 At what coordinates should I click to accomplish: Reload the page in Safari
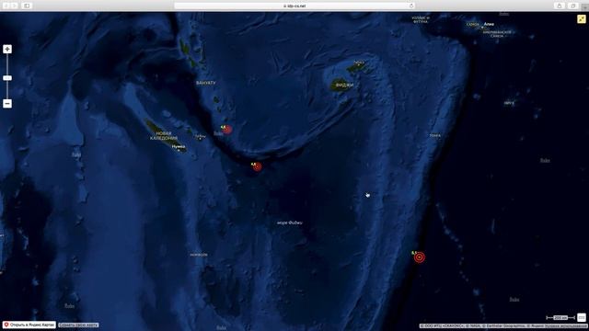pyautogui.click(x=411, y=6)
